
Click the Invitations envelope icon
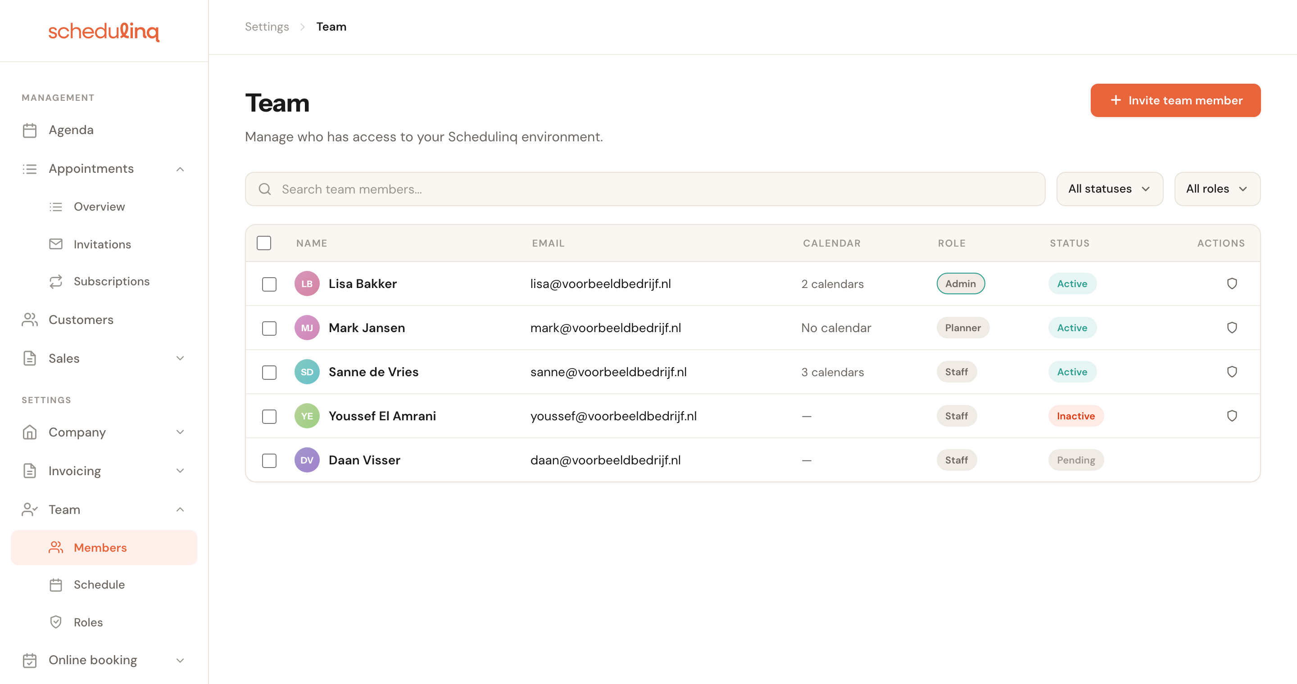point(56,244)
